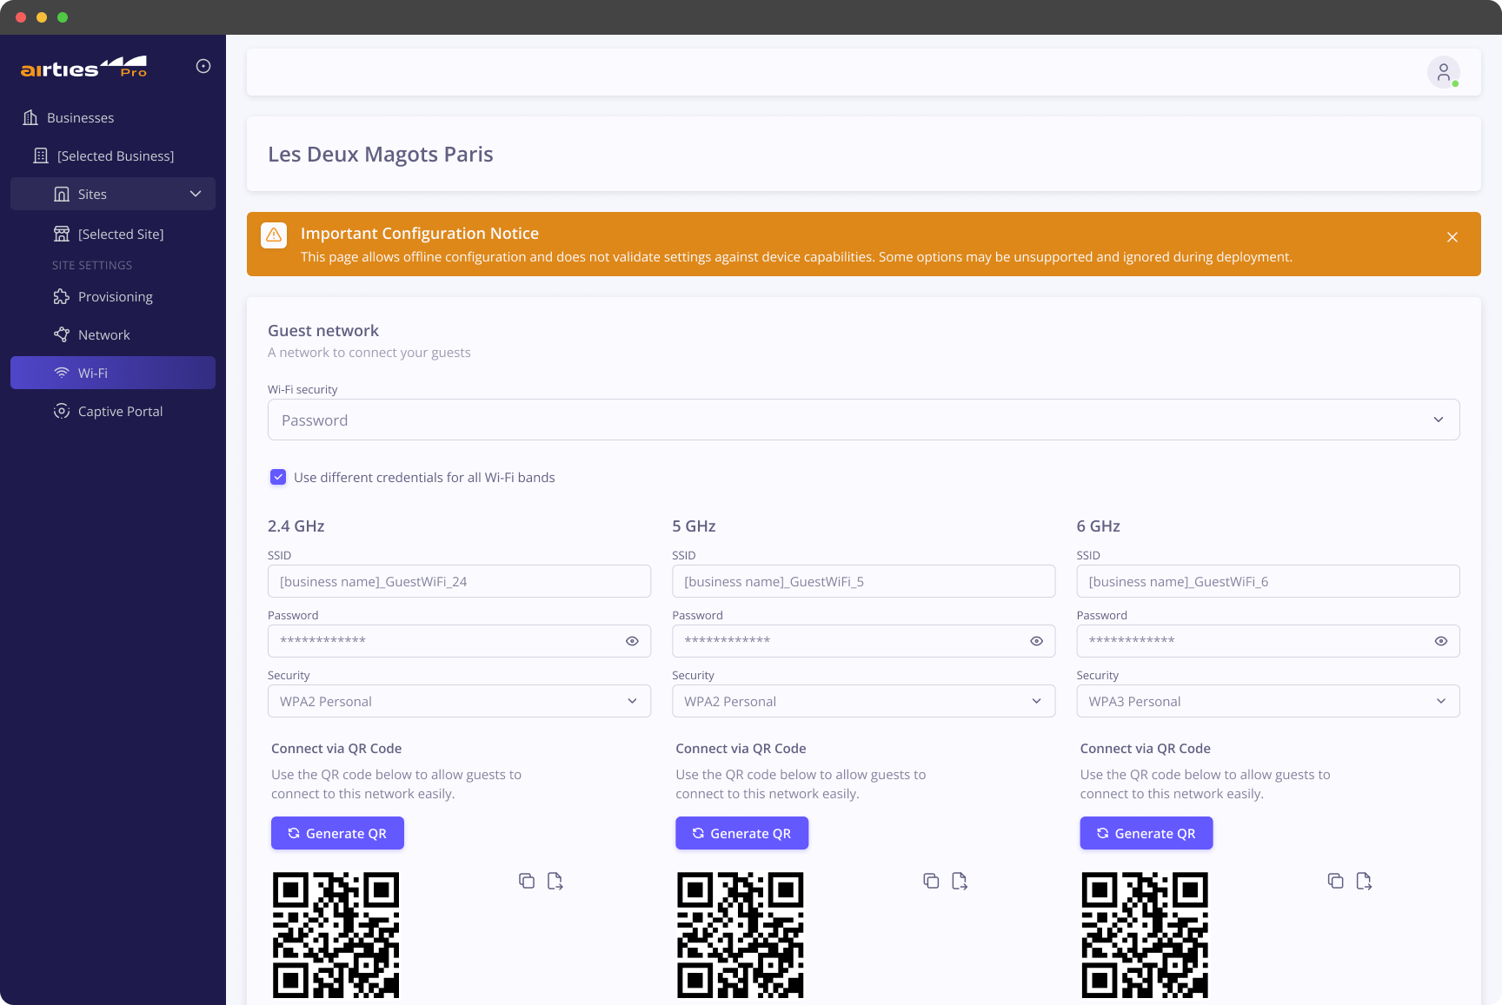The image size is (1502, 1005).
Task: Open the 5 GHz Security dropdown
Action: [x=863, y=701]
